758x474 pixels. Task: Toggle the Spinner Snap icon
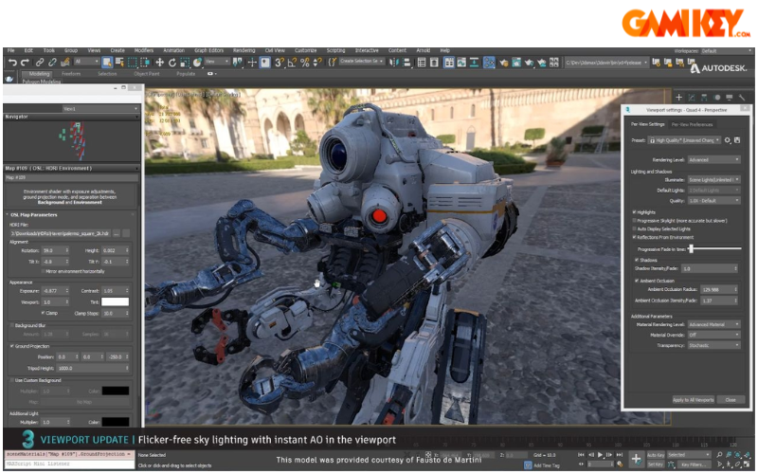(x=317, y=63)
